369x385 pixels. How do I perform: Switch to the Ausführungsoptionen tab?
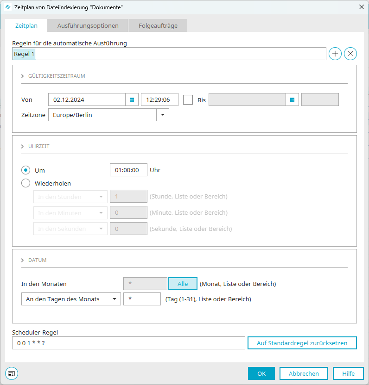(88, 26)
